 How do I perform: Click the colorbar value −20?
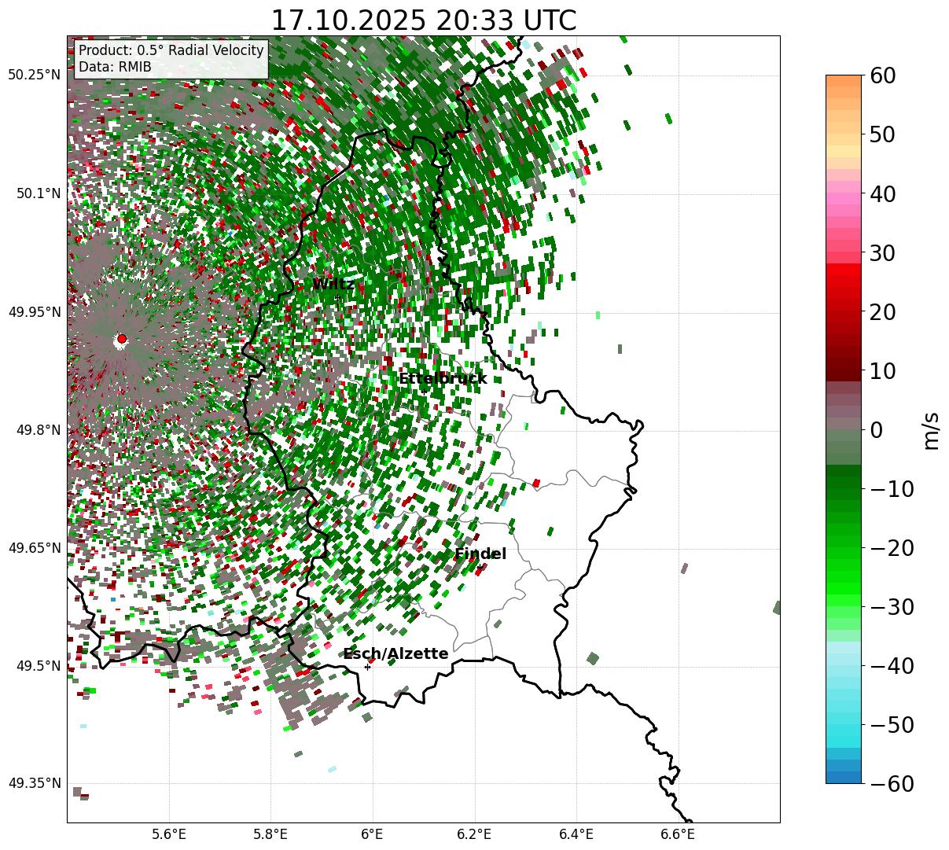point(892,547)
